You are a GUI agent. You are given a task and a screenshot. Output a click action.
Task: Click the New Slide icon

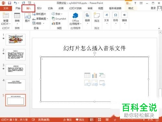coord(6,15)
